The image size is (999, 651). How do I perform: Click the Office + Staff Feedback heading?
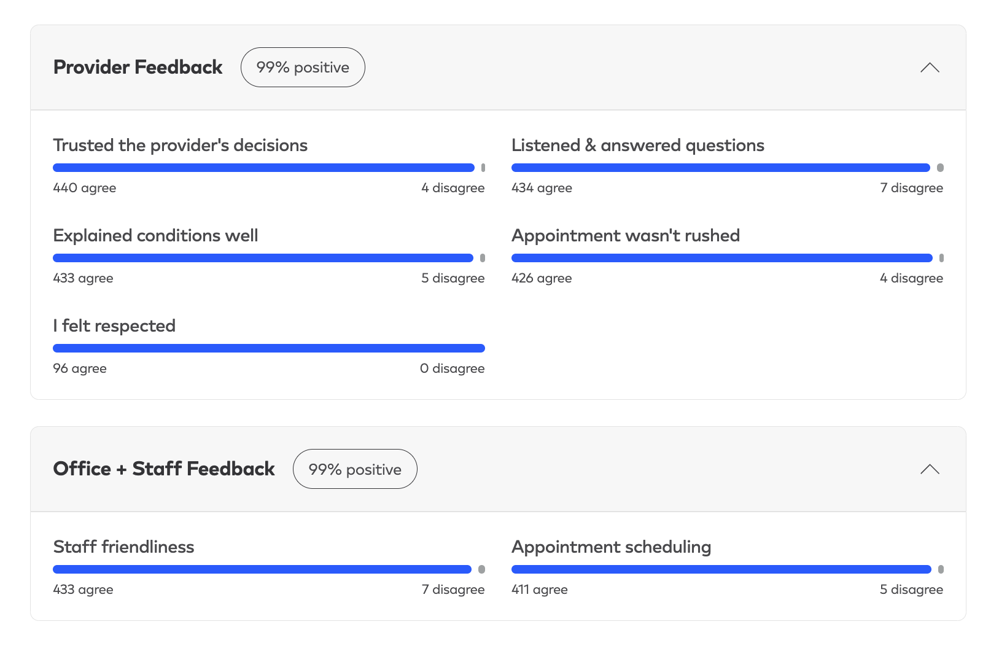164,469
